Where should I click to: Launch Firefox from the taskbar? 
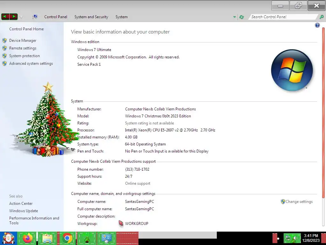click(27, 238)
